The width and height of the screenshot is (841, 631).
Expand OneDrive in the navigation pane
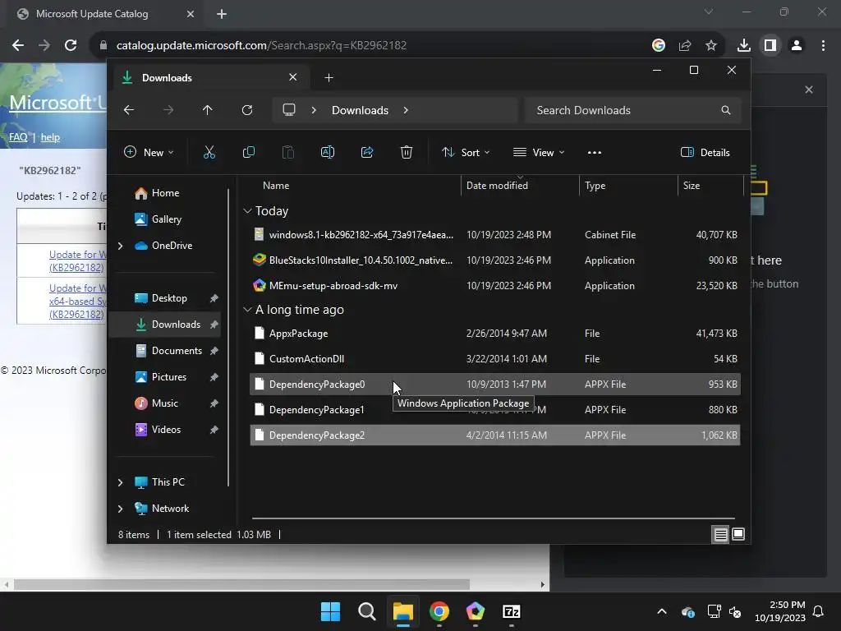coord(120,246)
